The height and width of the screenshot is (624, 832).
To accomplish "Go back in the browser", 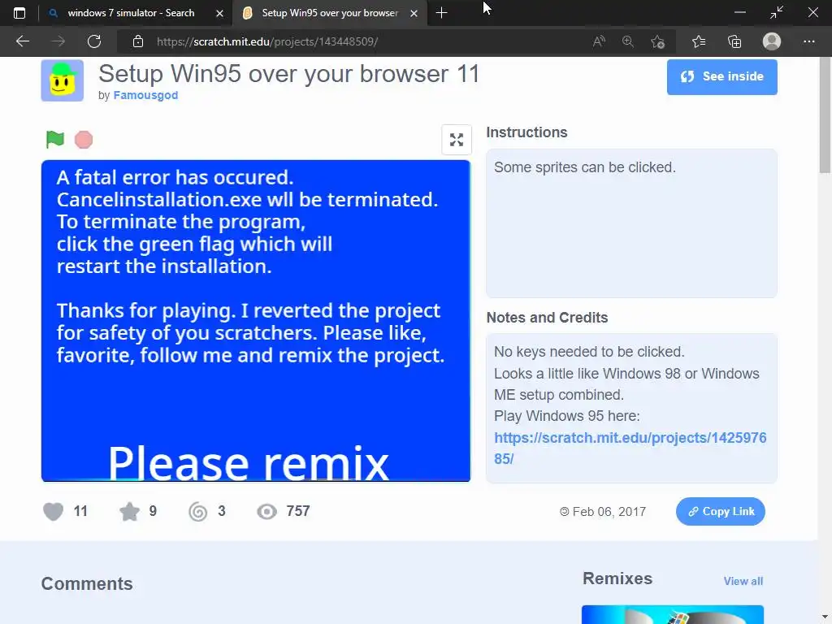I will coord(22,41).
